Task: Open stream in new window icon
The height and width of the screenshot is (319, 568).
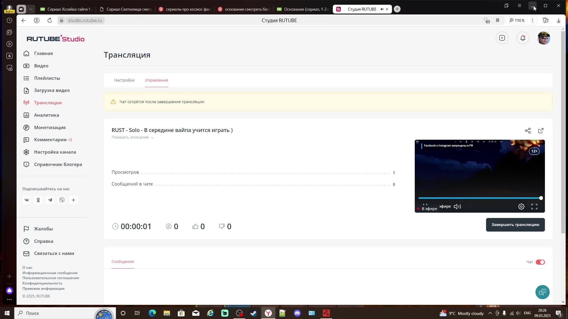Action: click(541, 131)
